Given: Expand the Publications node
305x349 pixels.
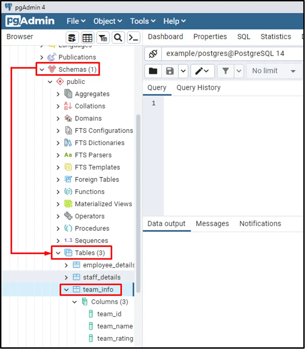Looking at the screenshot, I should (42, 57).
